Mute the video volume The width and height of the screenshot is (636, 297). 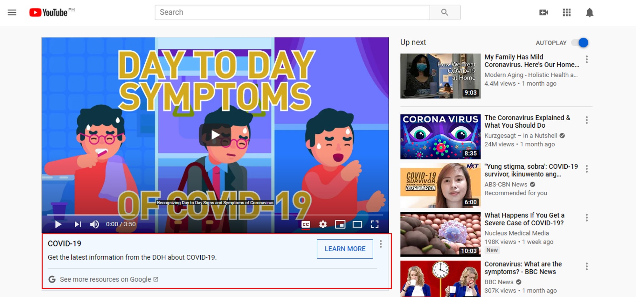click(94, 224)
